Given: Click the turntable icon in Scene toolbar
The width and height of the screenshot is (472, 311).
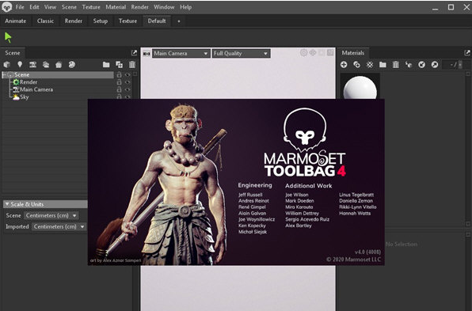Looking at the screenshot, I should (59, 64).
